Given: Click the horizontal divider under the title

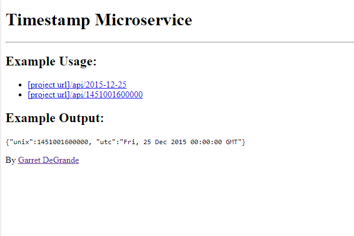Looking at the screenshot, I should pos(179,42).
